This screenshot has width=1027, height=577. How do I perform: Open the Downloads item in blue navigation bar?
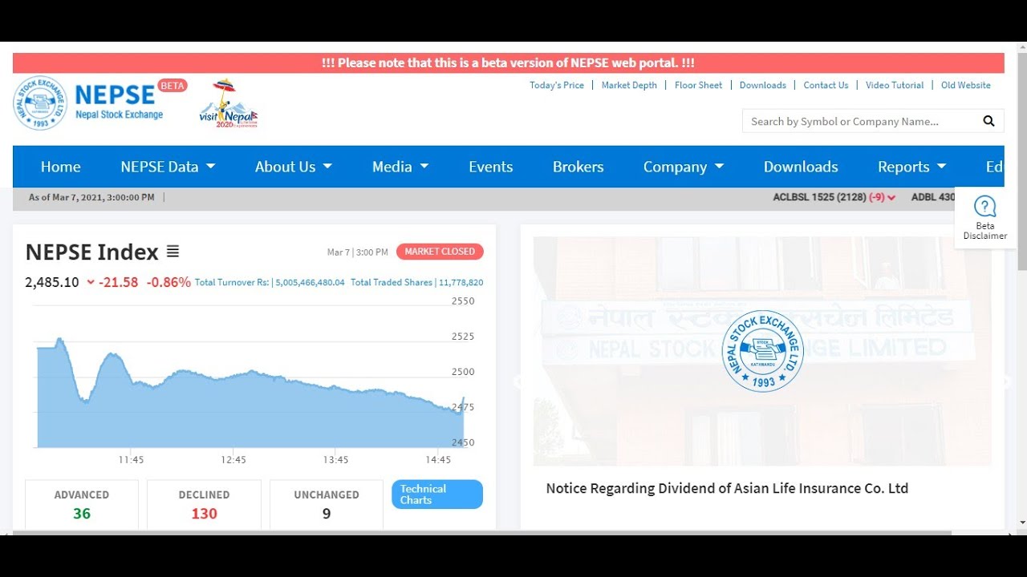coord(801,167)
